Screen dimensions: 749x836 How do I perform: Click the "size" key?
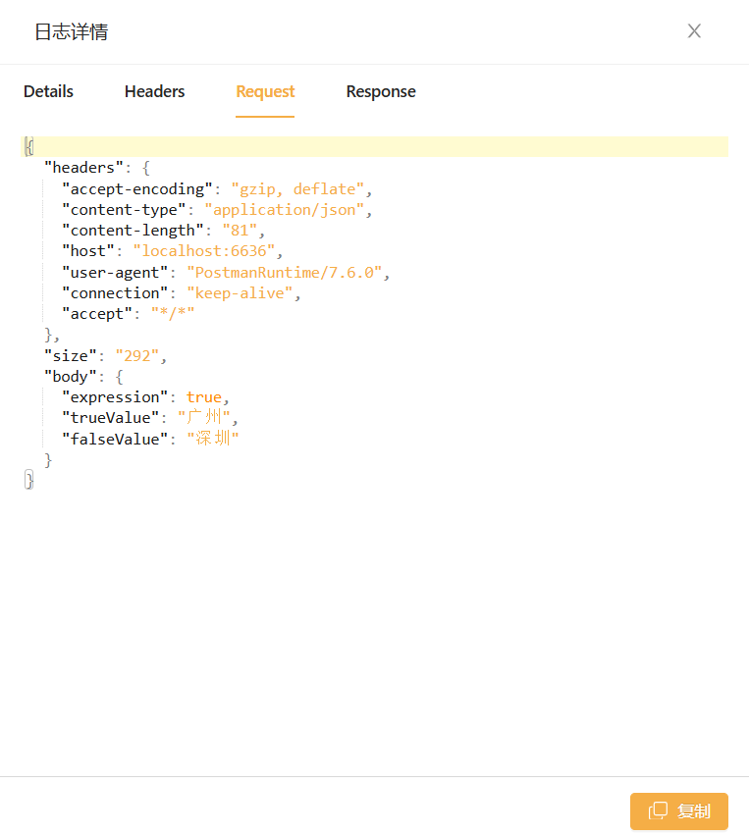[71, 355]
